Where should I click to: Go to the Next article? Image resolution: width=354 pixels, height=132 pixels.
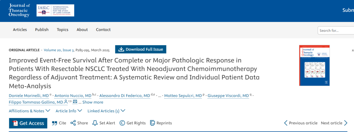click(334, 123)
